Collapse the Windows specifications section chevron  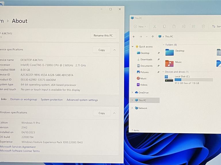point(115,113)
